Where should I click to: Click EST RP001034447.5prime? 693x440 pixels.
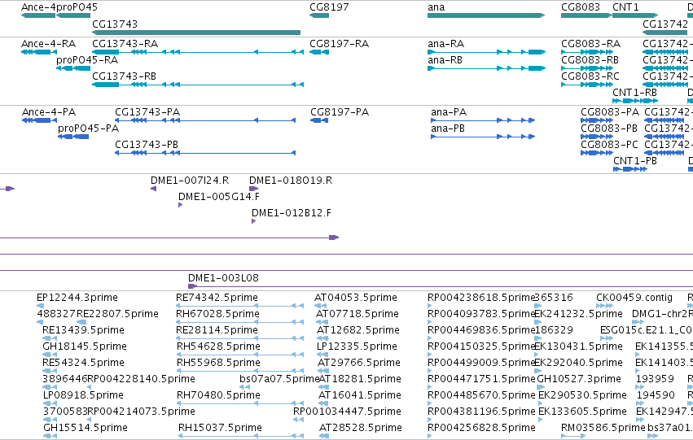(x=299, y=420)
